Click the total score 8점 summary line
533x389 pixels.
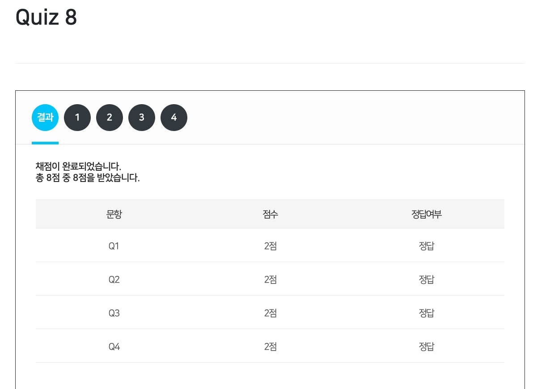pyautogui.click(x=88, y=178)
